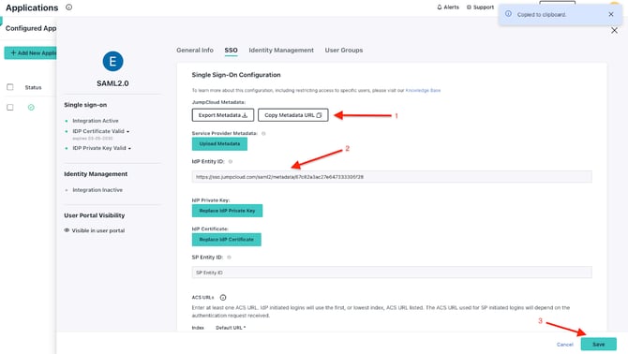The width and height of the screenshot is (628, 354).
Task: Open the Knowledge Base link
Action: tap(423, 91)
